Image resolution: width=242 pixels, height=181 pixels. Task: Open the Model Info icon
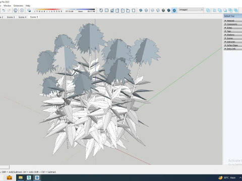pos(22,11)
